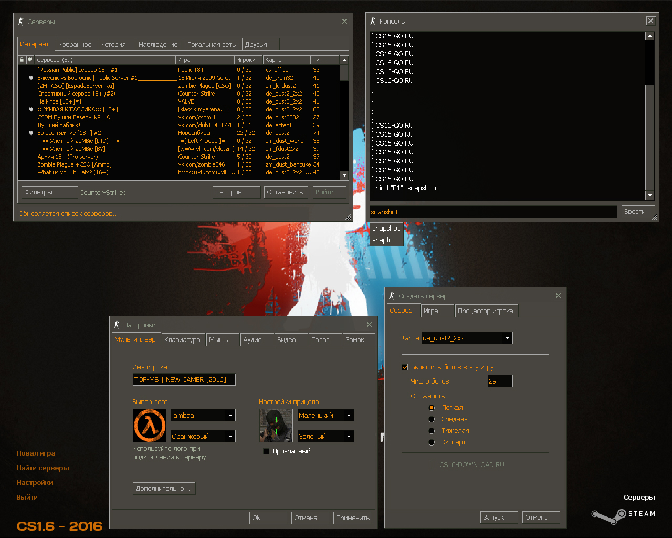
Task: Click the console scroll down arrow
Action: tap(650, 195)
